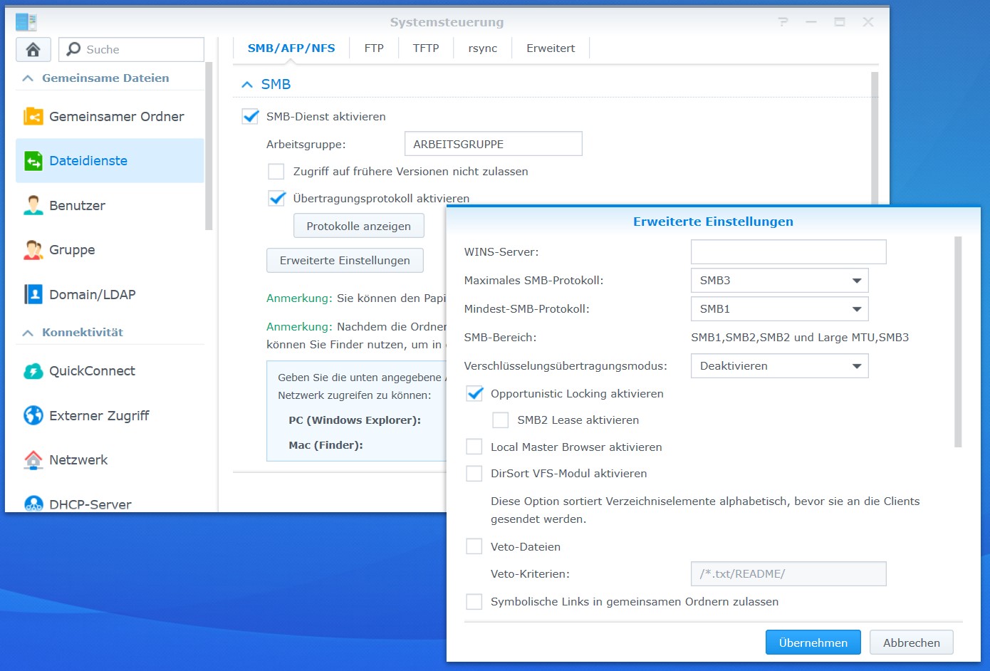
Task: Open Verschlüsselungsübertragungsmodus dropdown
Action: coord(779,366)
